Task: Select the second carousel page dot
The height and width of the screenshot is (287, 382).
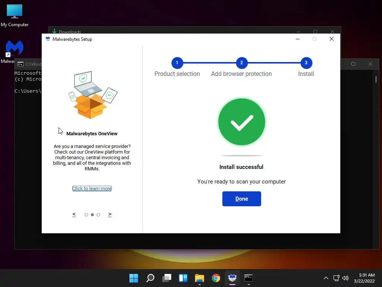Action: point(93,215)
